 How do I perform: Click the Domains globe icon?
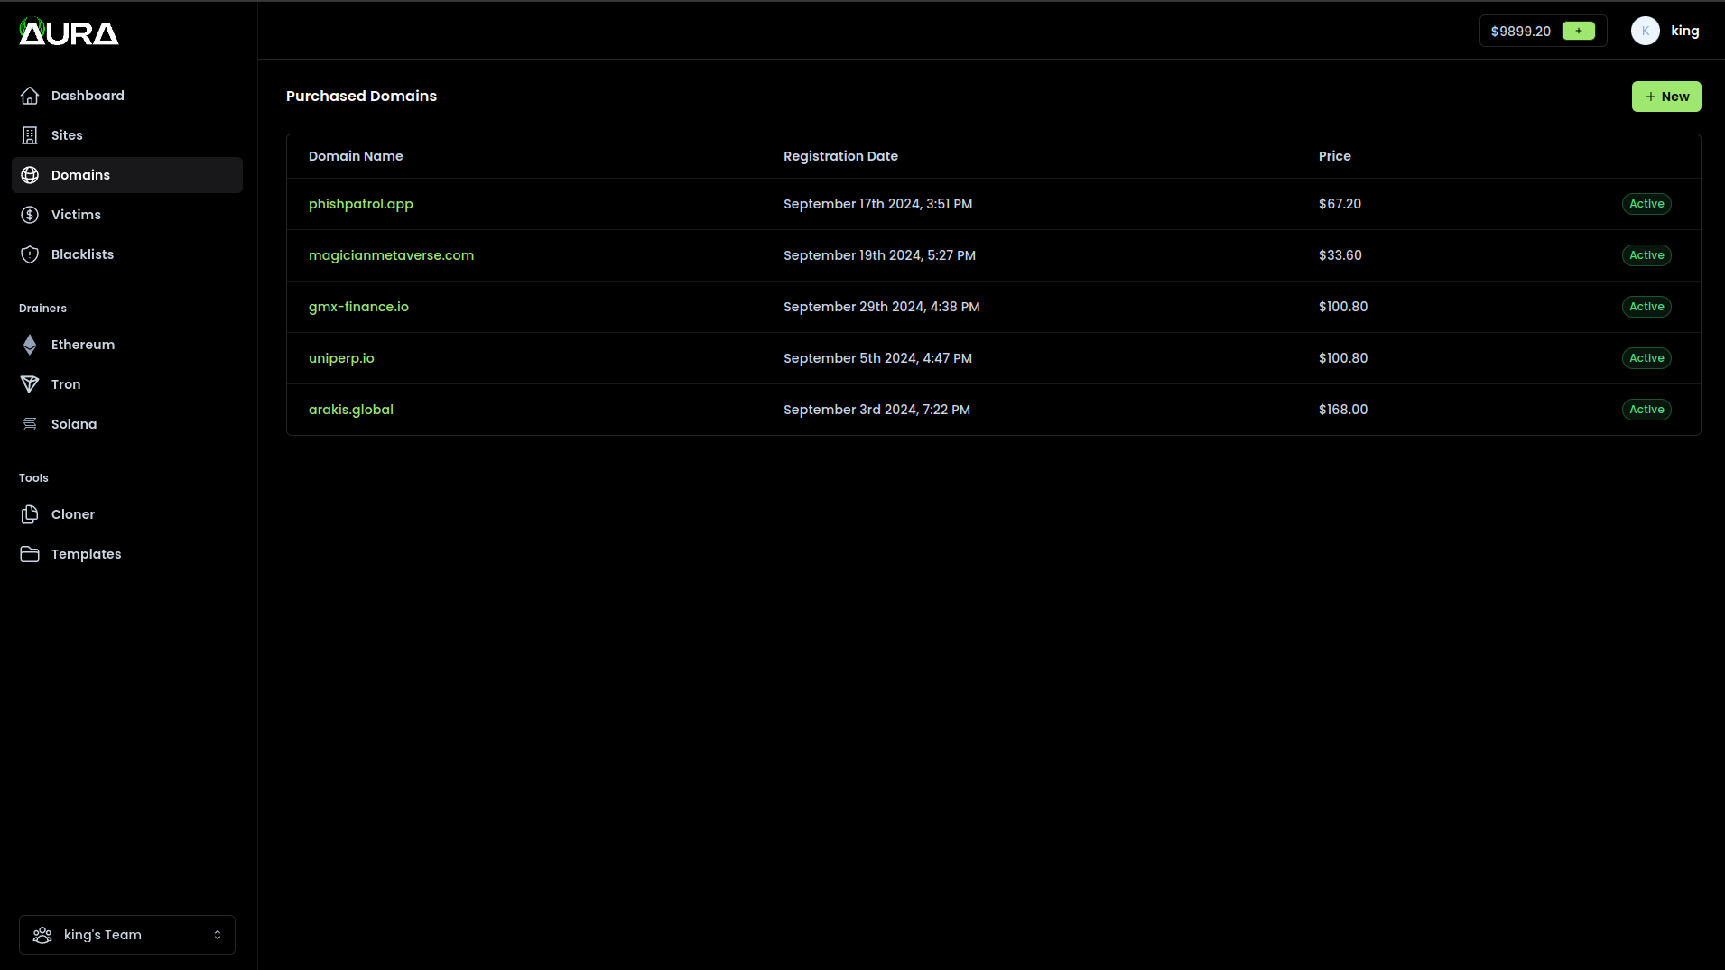point(30,174)
